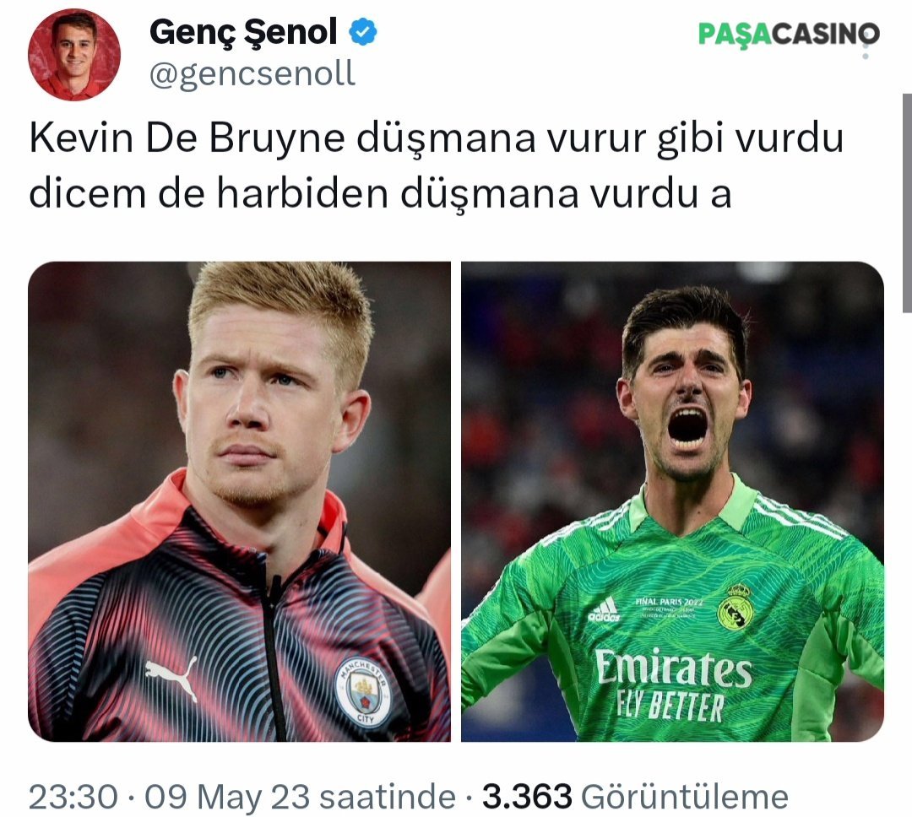Click the Final Paris 2022 jersey inscription
912x817 pixels.
(x=669, y=603)
